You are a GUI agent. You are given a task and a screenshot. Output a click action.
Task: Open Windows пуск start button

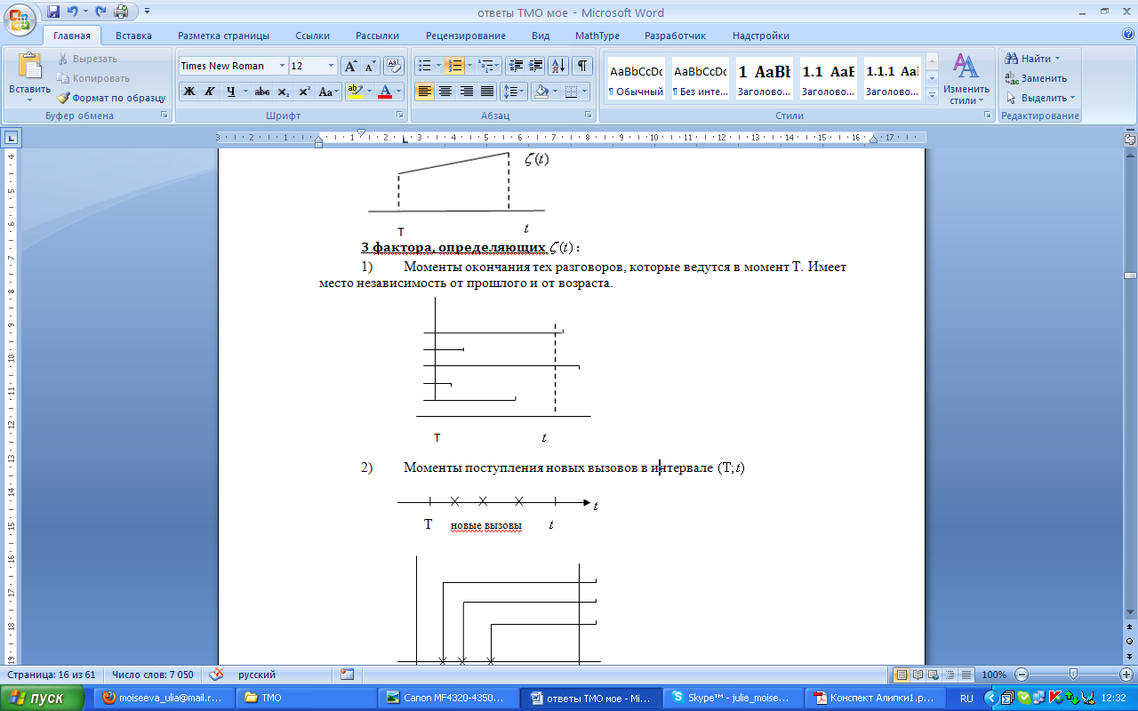click(45, 698)
